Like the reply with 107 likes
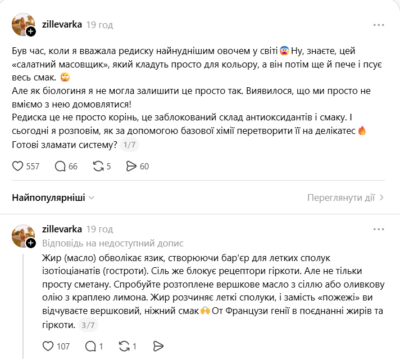Screen dimensions: 400x359 (x=48, y=346)
